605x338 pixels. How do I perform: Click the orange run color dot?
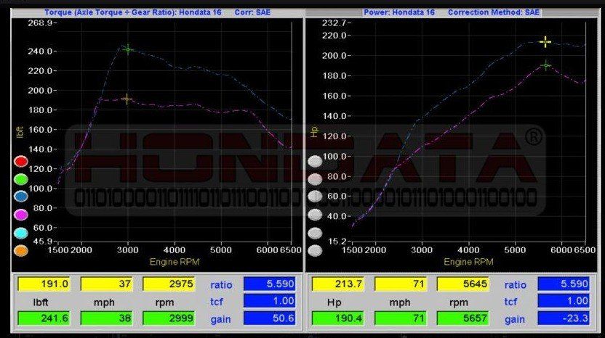point(21,251)
